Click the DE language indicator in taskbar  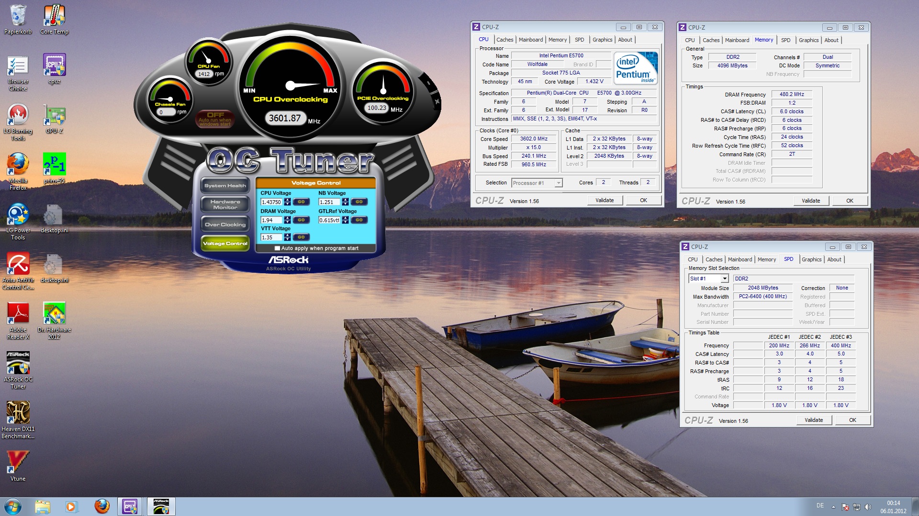tap(820, 505)
